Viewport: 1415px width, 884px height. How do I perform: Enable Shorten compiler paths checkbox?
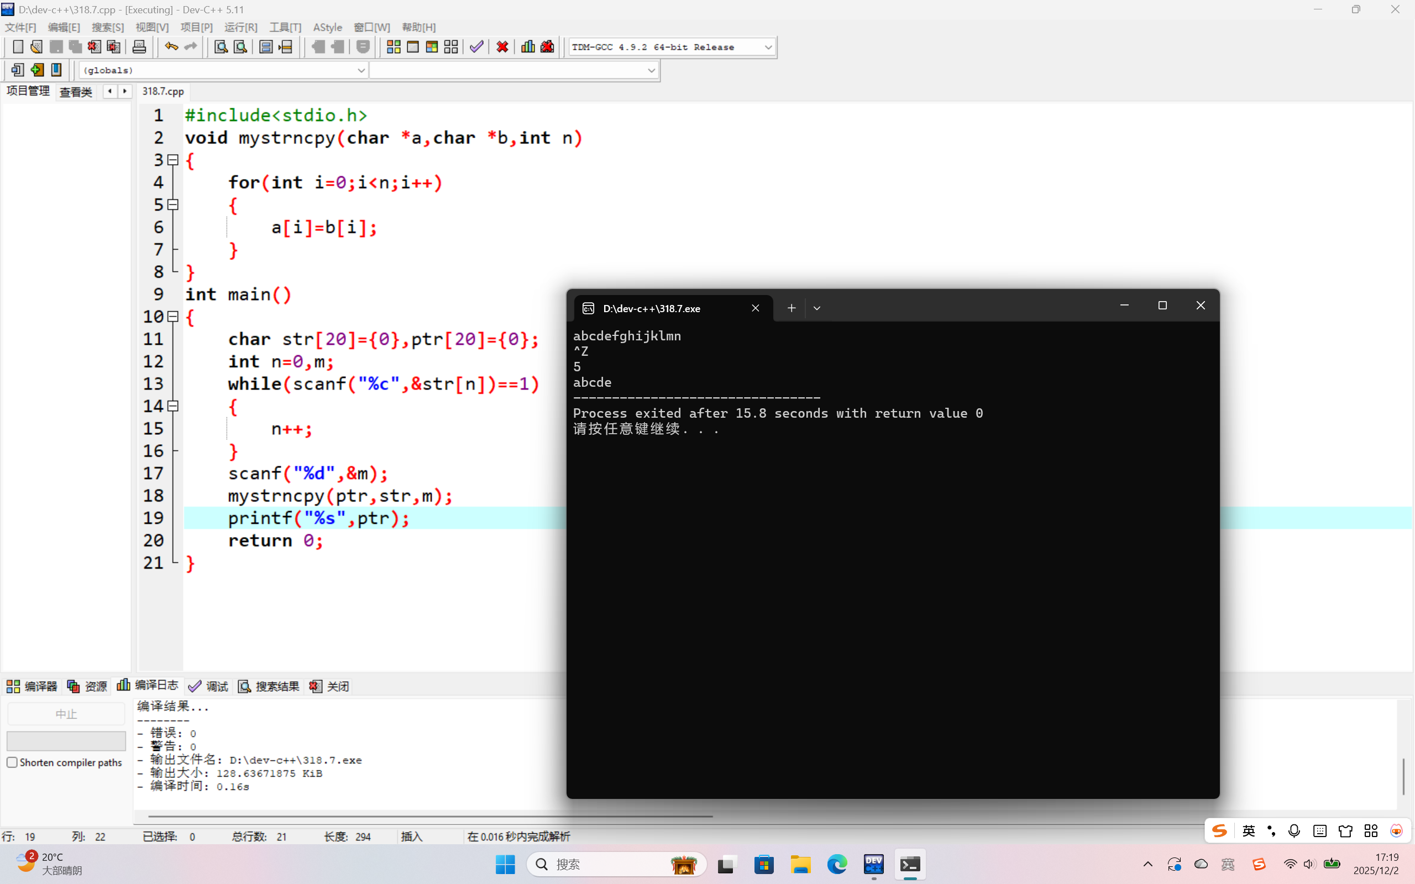coord(12,762)
